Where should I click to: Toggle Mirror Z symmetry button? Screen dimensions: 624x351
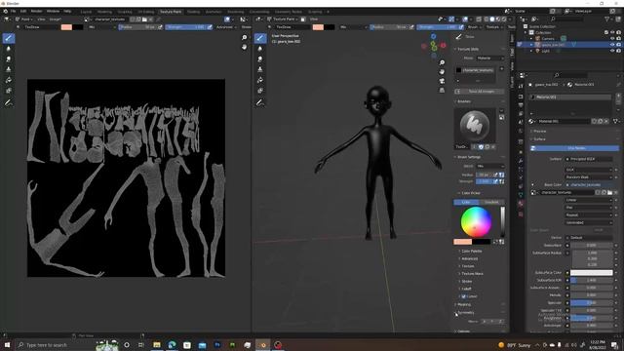coord(500,321)
